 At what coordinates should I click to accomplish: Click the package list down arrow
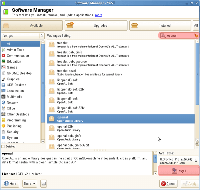point(197,140)
